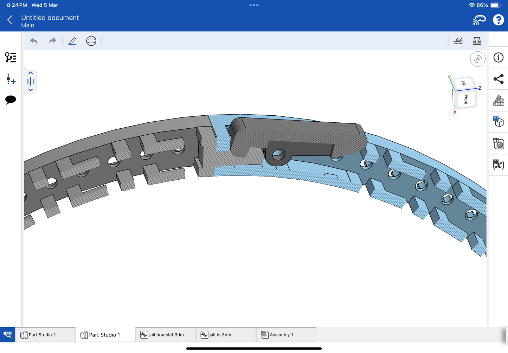Expand section view handle up arrow
The width and height of the screenshot is (508, 353).
coord(31,73)
